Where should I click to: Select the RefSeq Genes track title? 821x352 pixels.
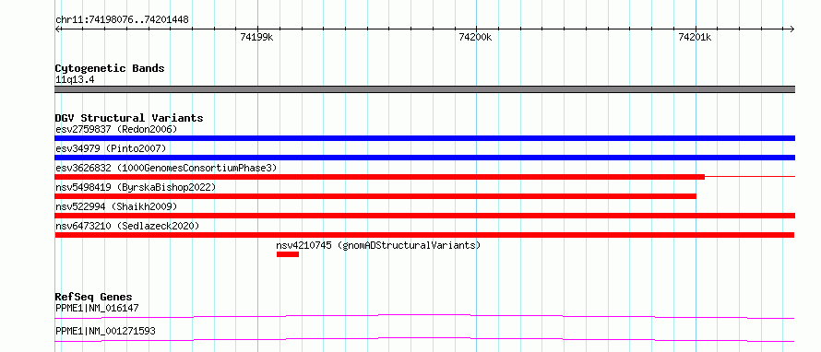coord(94,297)
